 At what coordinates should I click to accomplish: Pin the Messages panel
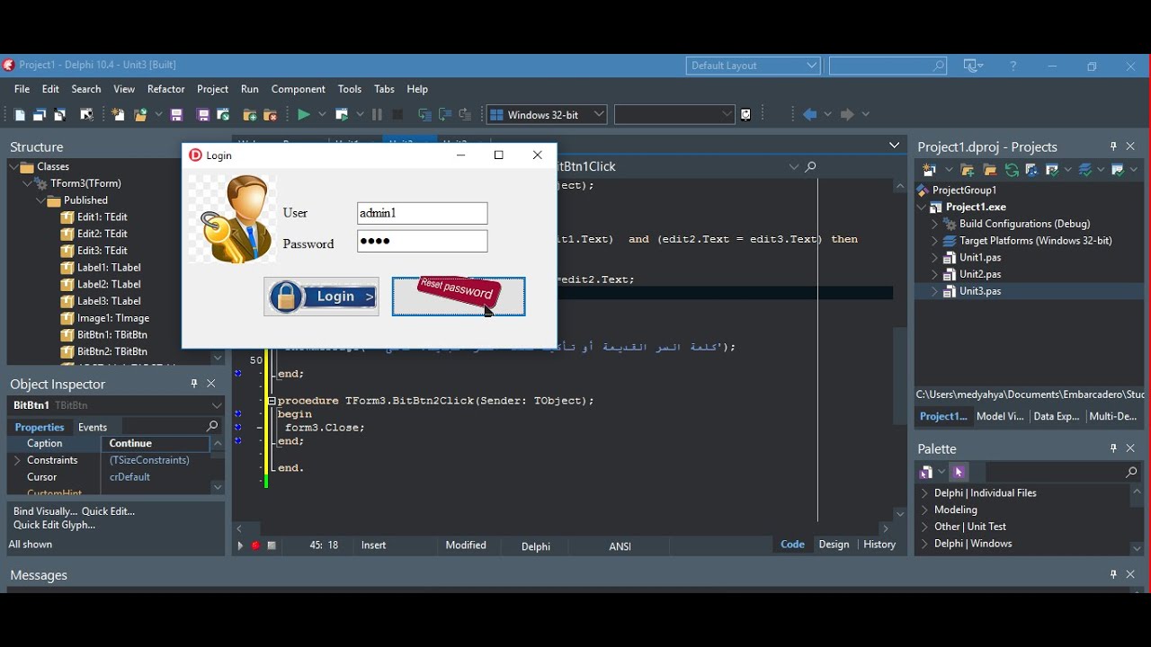point(1114,575)
